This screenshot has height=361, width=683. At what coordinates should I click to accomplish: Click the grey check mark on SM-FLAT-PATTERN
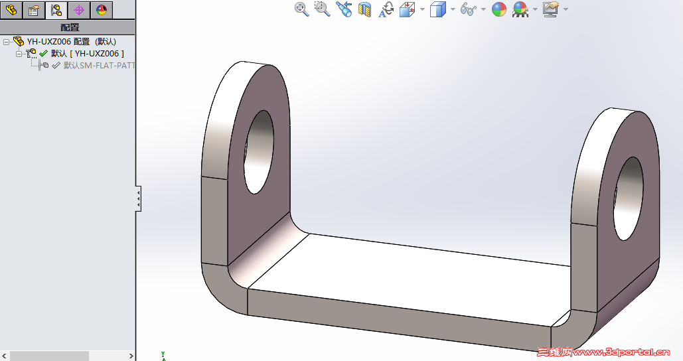click(56, 65)
